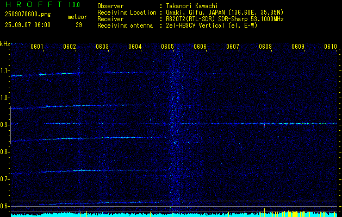Select the observer name Takanori Kawachi
The height and width of the screenshot is (217, 342).
click(193, 6)
